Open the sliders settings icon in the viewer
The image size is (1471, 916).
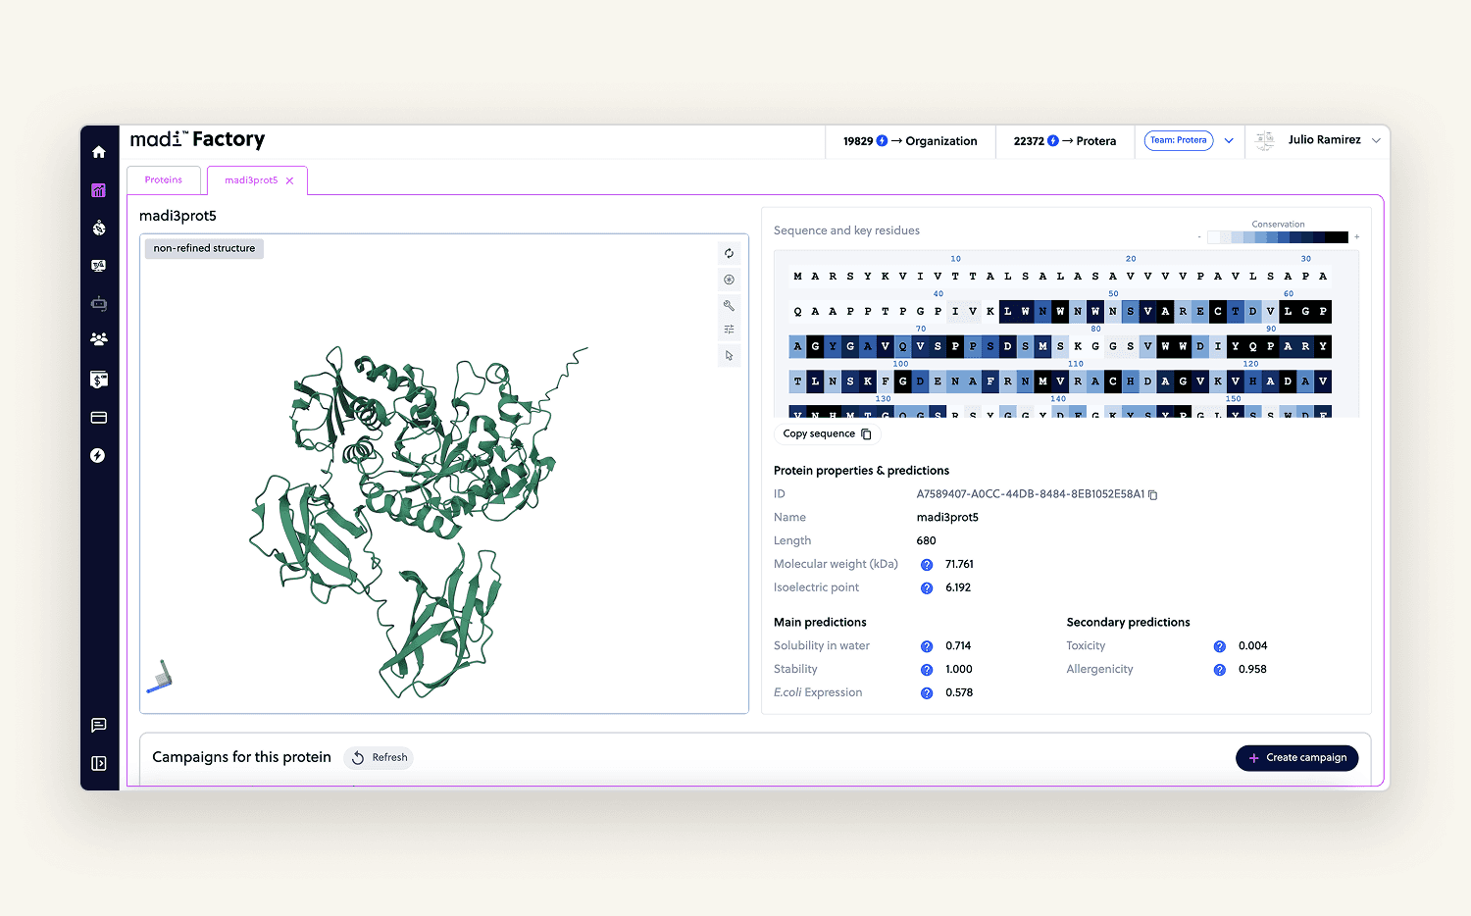[x=729, y=330]
